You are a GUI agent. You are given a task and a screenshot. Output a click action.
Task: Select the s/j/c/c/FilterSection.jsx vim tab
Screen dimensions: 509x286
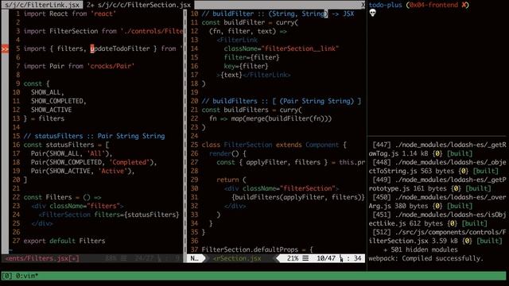click(x=139, y=5)
